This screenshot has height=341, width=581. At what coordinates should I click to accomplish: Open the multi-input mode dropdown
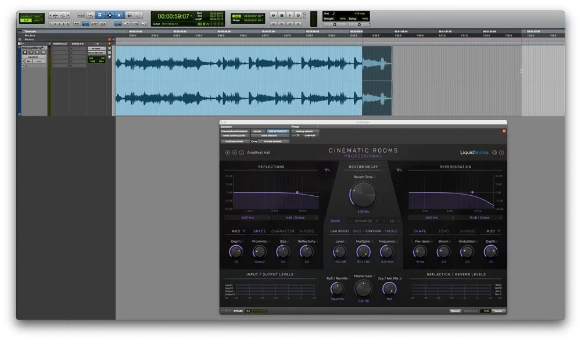pyautogui.click(x=235, y=141)
